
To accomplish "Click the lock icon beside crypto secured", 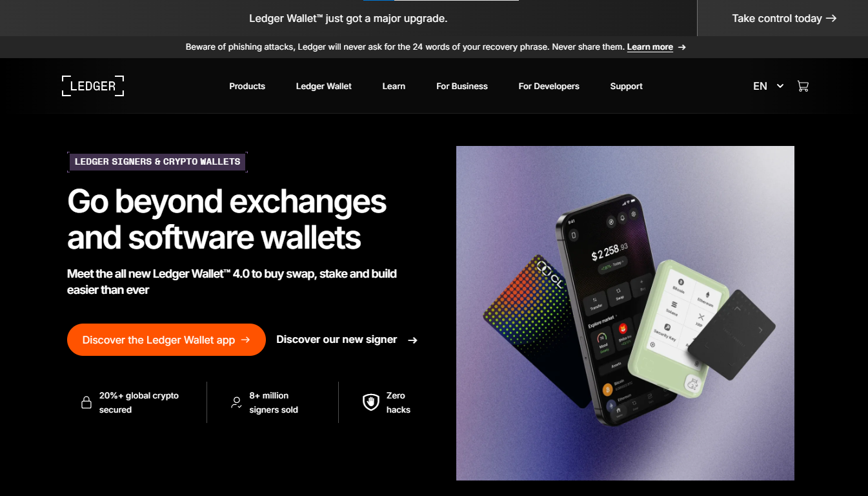I will pyautogui.click(x=86, y=402).
